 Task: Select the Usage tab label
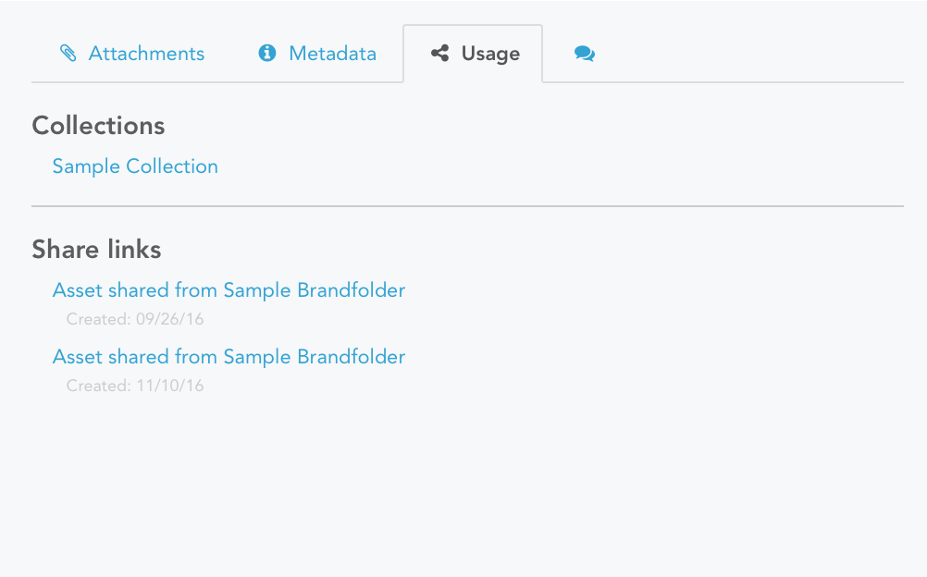coord(490,54)
